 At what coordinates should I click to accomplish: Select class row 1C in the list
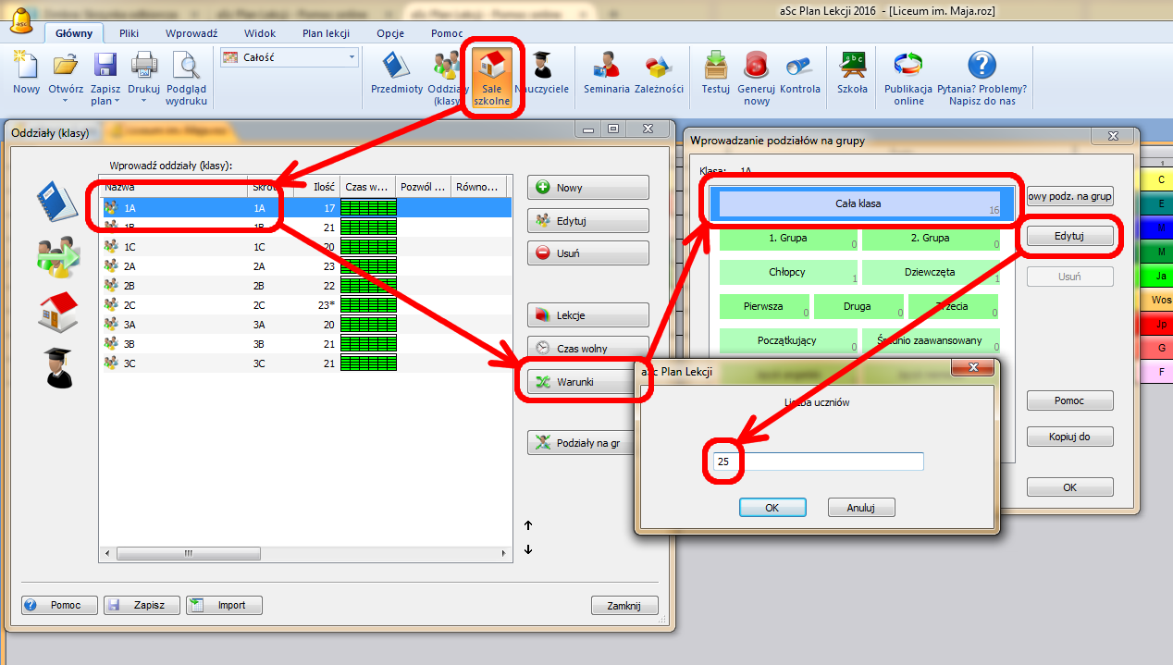tap(304, 246)
